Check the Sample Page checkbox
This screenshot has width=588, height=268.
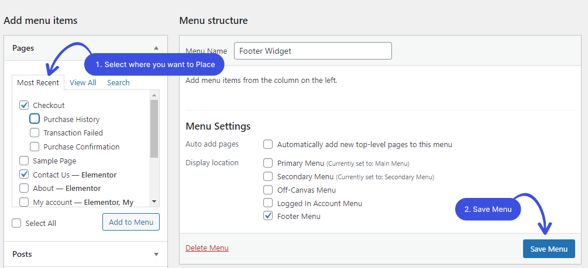pyautogui.click(x=24, y=161)
